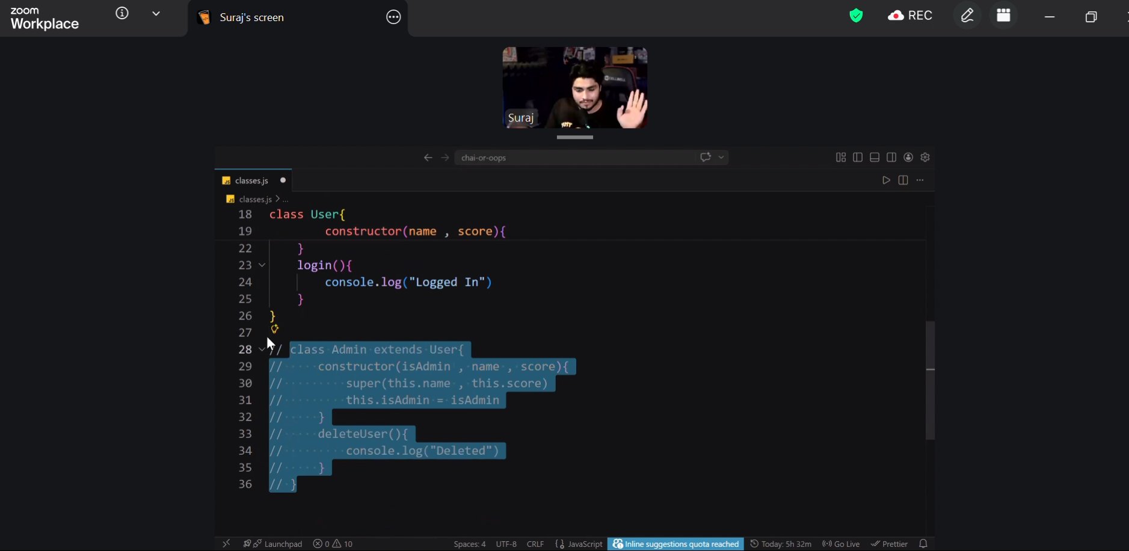This screenshot has height=551, width=1129.
Task: Click the sticky line "constructor(name , score){"
Action: (416, 231)
